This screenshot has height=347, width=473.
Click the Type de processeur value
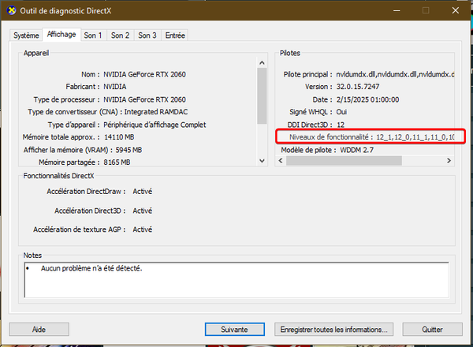(x=144, y=99)
